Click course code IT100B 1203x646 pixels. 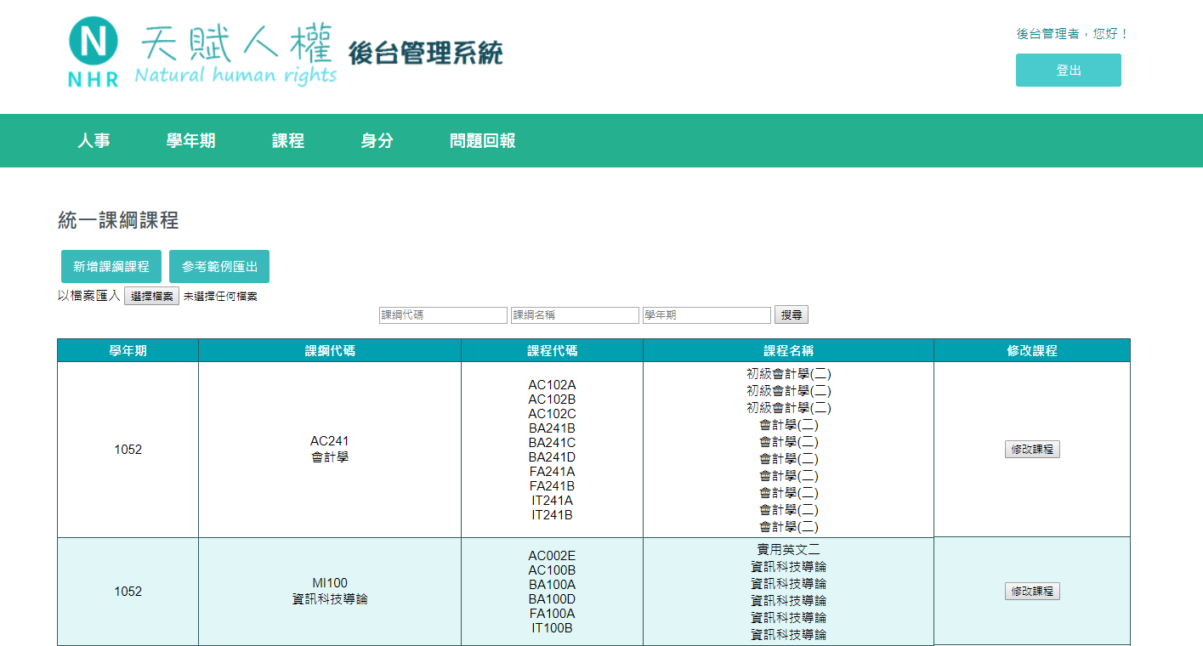pos(553,628)
